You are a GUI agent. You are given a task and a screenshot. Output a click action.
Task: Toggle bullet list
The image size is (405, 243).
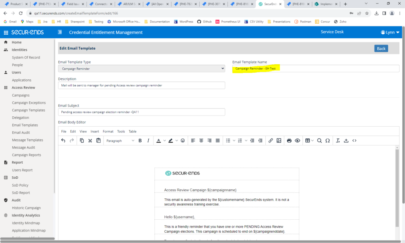click(x=228, y=140)
